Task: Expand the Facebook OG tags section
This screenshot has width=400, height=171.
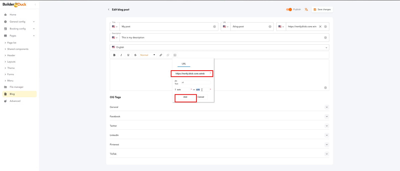Action: [x=326, y=116]
